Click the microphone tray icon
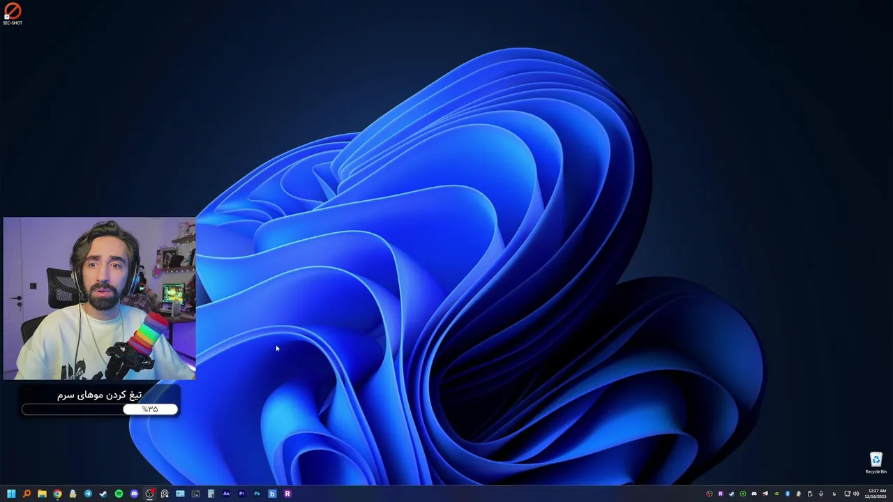Screen dimensions: 893x502 [821, 494]
